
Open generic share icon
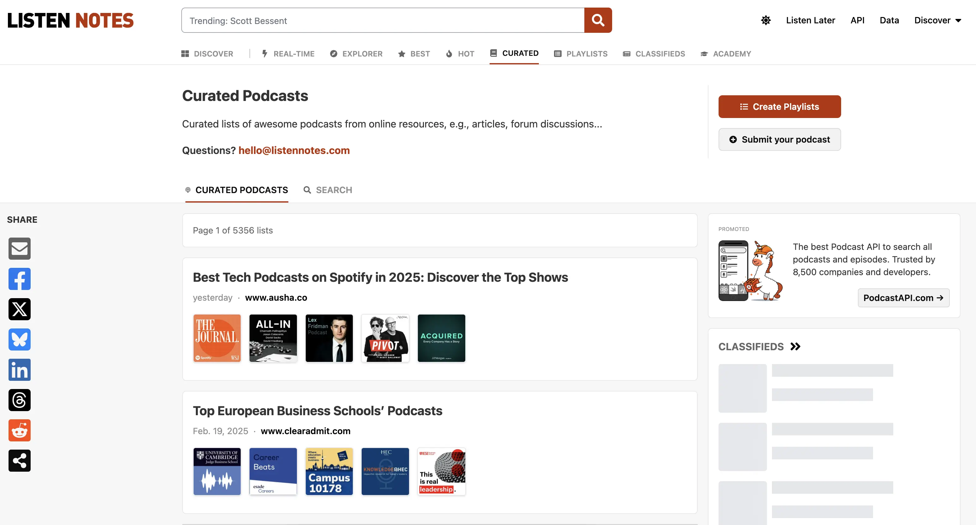coord(19,461)
